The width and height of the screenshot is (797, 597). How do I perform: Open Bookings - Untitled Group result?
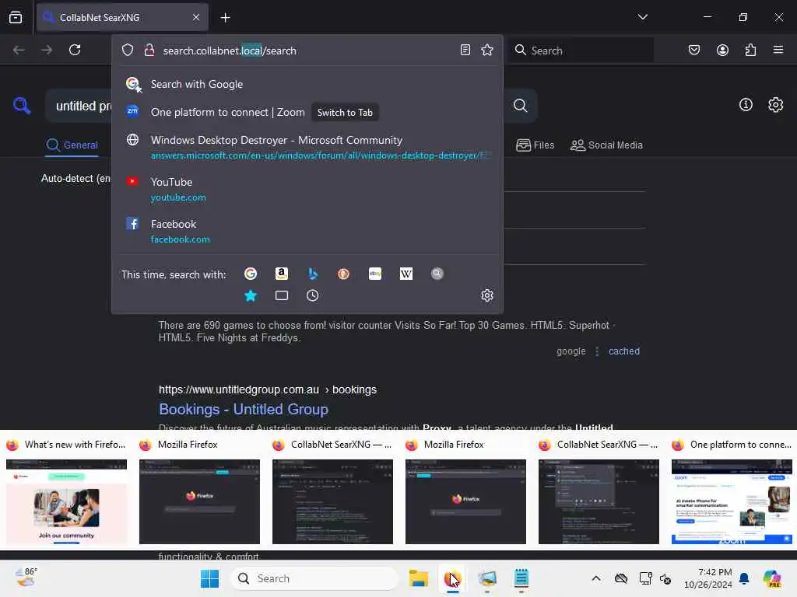click(x=244, y=409)
